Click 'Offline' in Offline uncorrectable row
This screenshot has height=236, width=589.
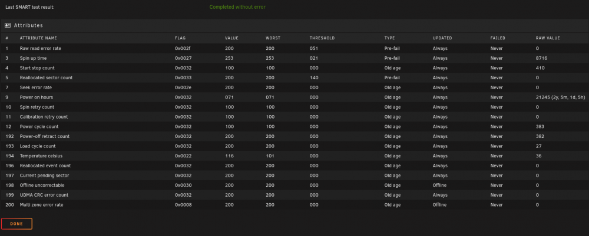click(x=439, y=185)
